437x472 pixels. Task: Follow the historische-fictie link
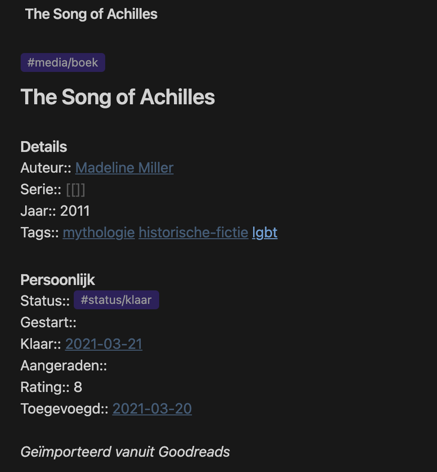(x=193, y=232)
